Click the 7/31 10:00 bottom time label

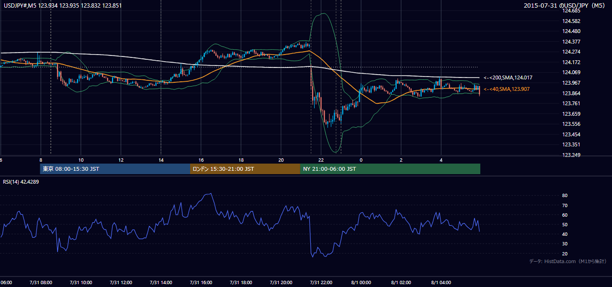(x=81, y=283)
